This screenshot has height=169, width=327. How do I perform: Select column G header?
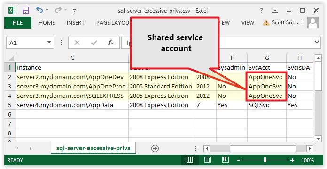pos(267,58)
